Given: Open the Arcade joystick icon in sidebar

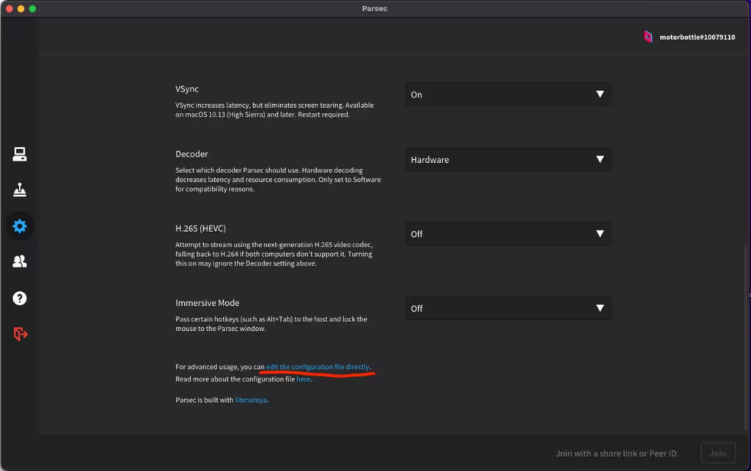Looking at the screenshot, I should click(x=20, y=190).
